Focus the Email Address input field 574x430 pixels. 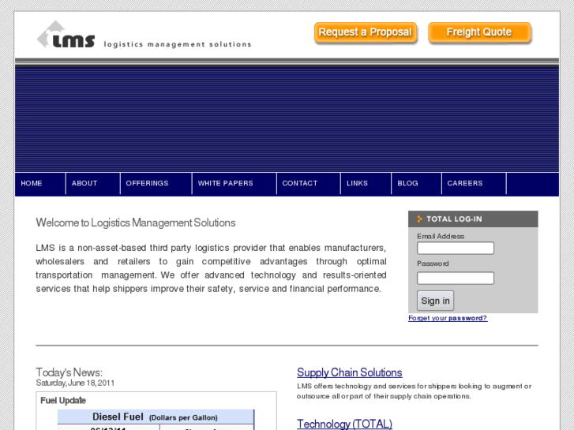coord(456,248)
